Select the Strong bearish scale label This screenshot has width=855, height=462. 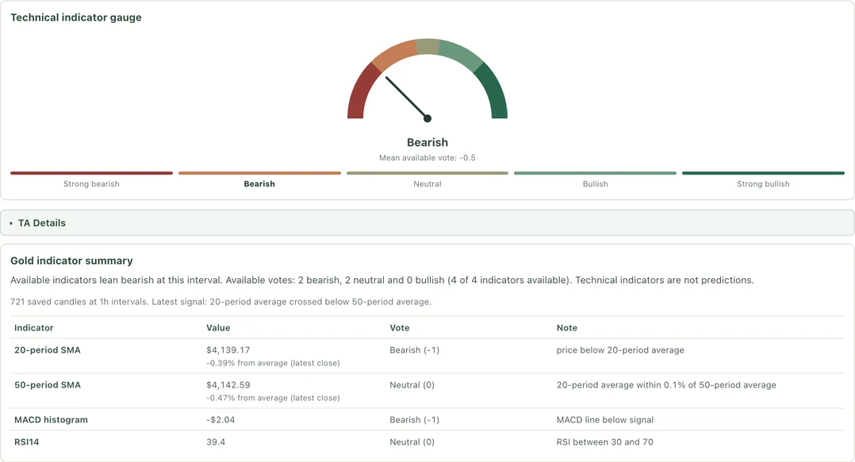pyautogui.click(x=91, y=184)
